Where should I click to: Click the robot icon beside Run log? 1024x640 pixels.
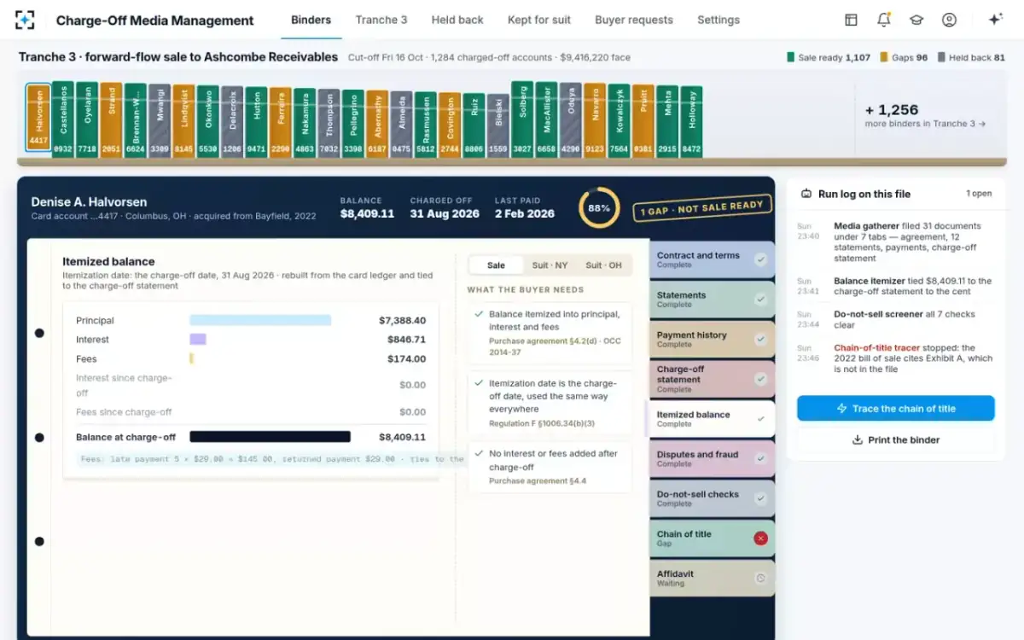tap(806, 194)
